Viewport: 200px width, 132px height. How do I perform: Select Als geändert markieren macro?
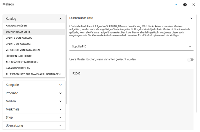click(x=34, y=62)
